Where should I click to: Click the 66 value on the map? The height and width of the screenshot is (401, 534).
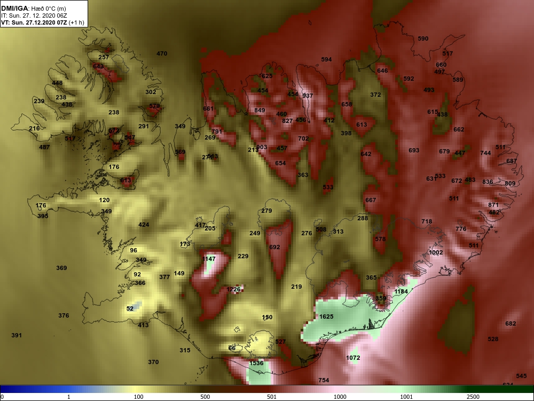coord(232,348)
